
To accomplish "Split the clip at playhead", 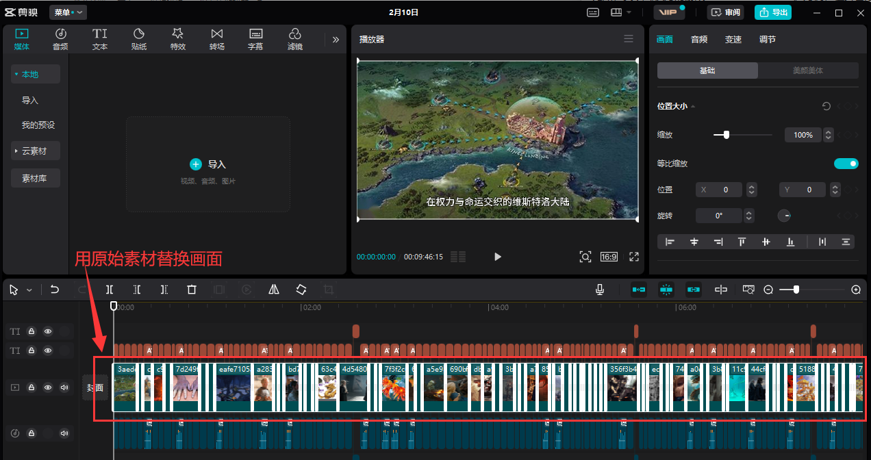I will 110,290.
